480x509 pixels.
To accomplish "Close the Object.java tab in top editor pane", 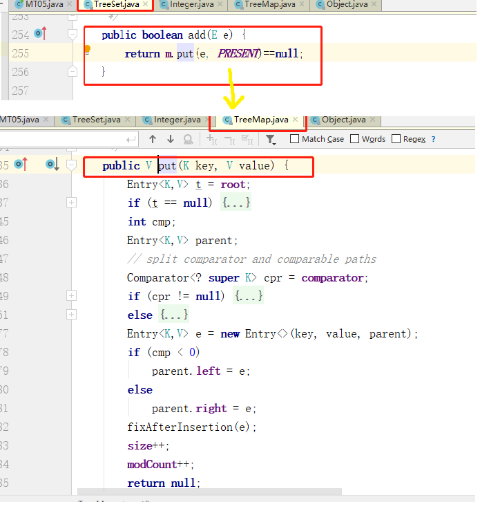I will pyautogui.click(x=374, y=4).
